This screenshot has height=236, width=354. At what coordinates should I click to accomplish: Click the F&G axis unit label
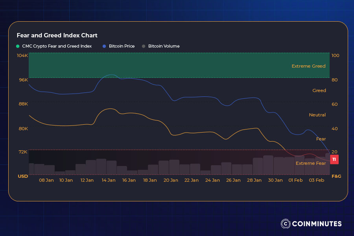click(x=336, y=176)
